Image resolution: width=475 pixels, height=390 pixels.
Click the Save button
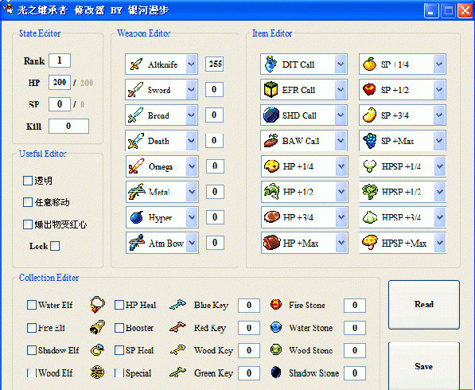(424, 366)
